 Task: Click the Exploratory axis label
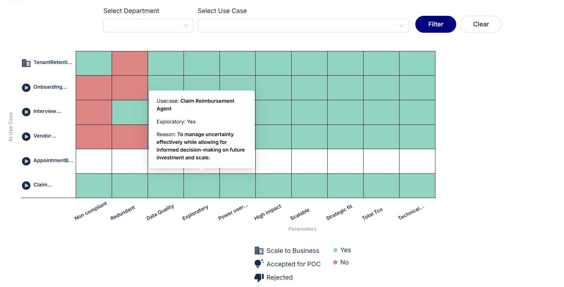point(195,212)
